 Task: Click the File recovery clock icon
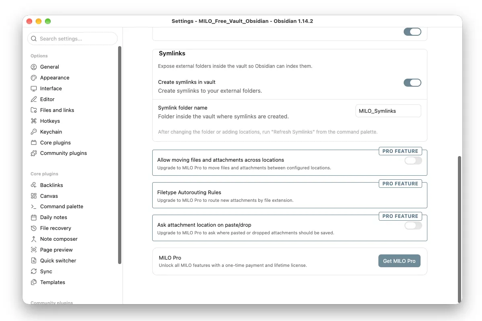(34, 228)
